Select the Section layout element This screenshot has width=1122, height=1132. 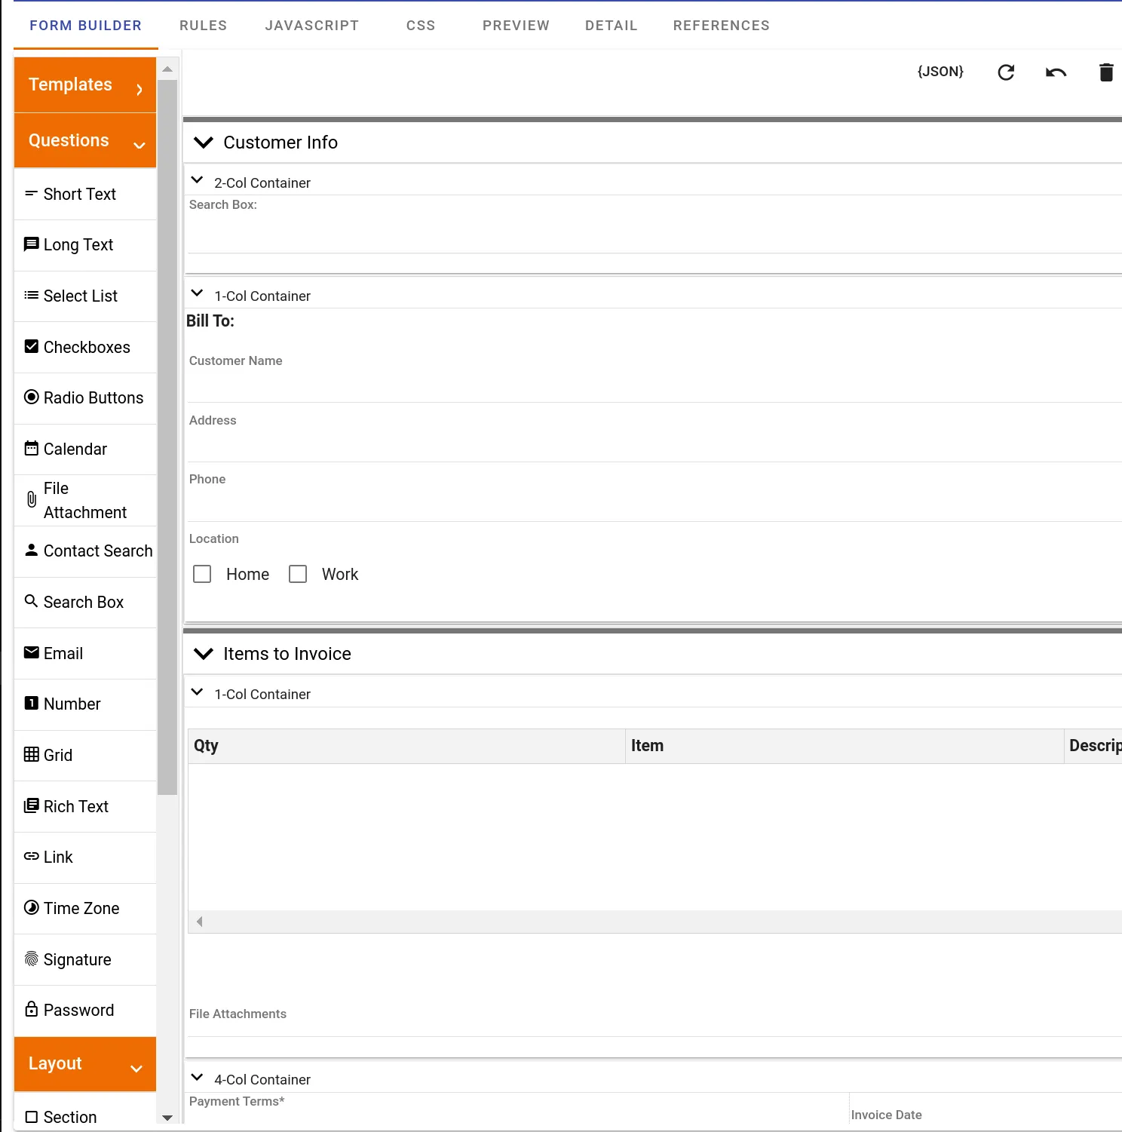tap(69, 1117)
